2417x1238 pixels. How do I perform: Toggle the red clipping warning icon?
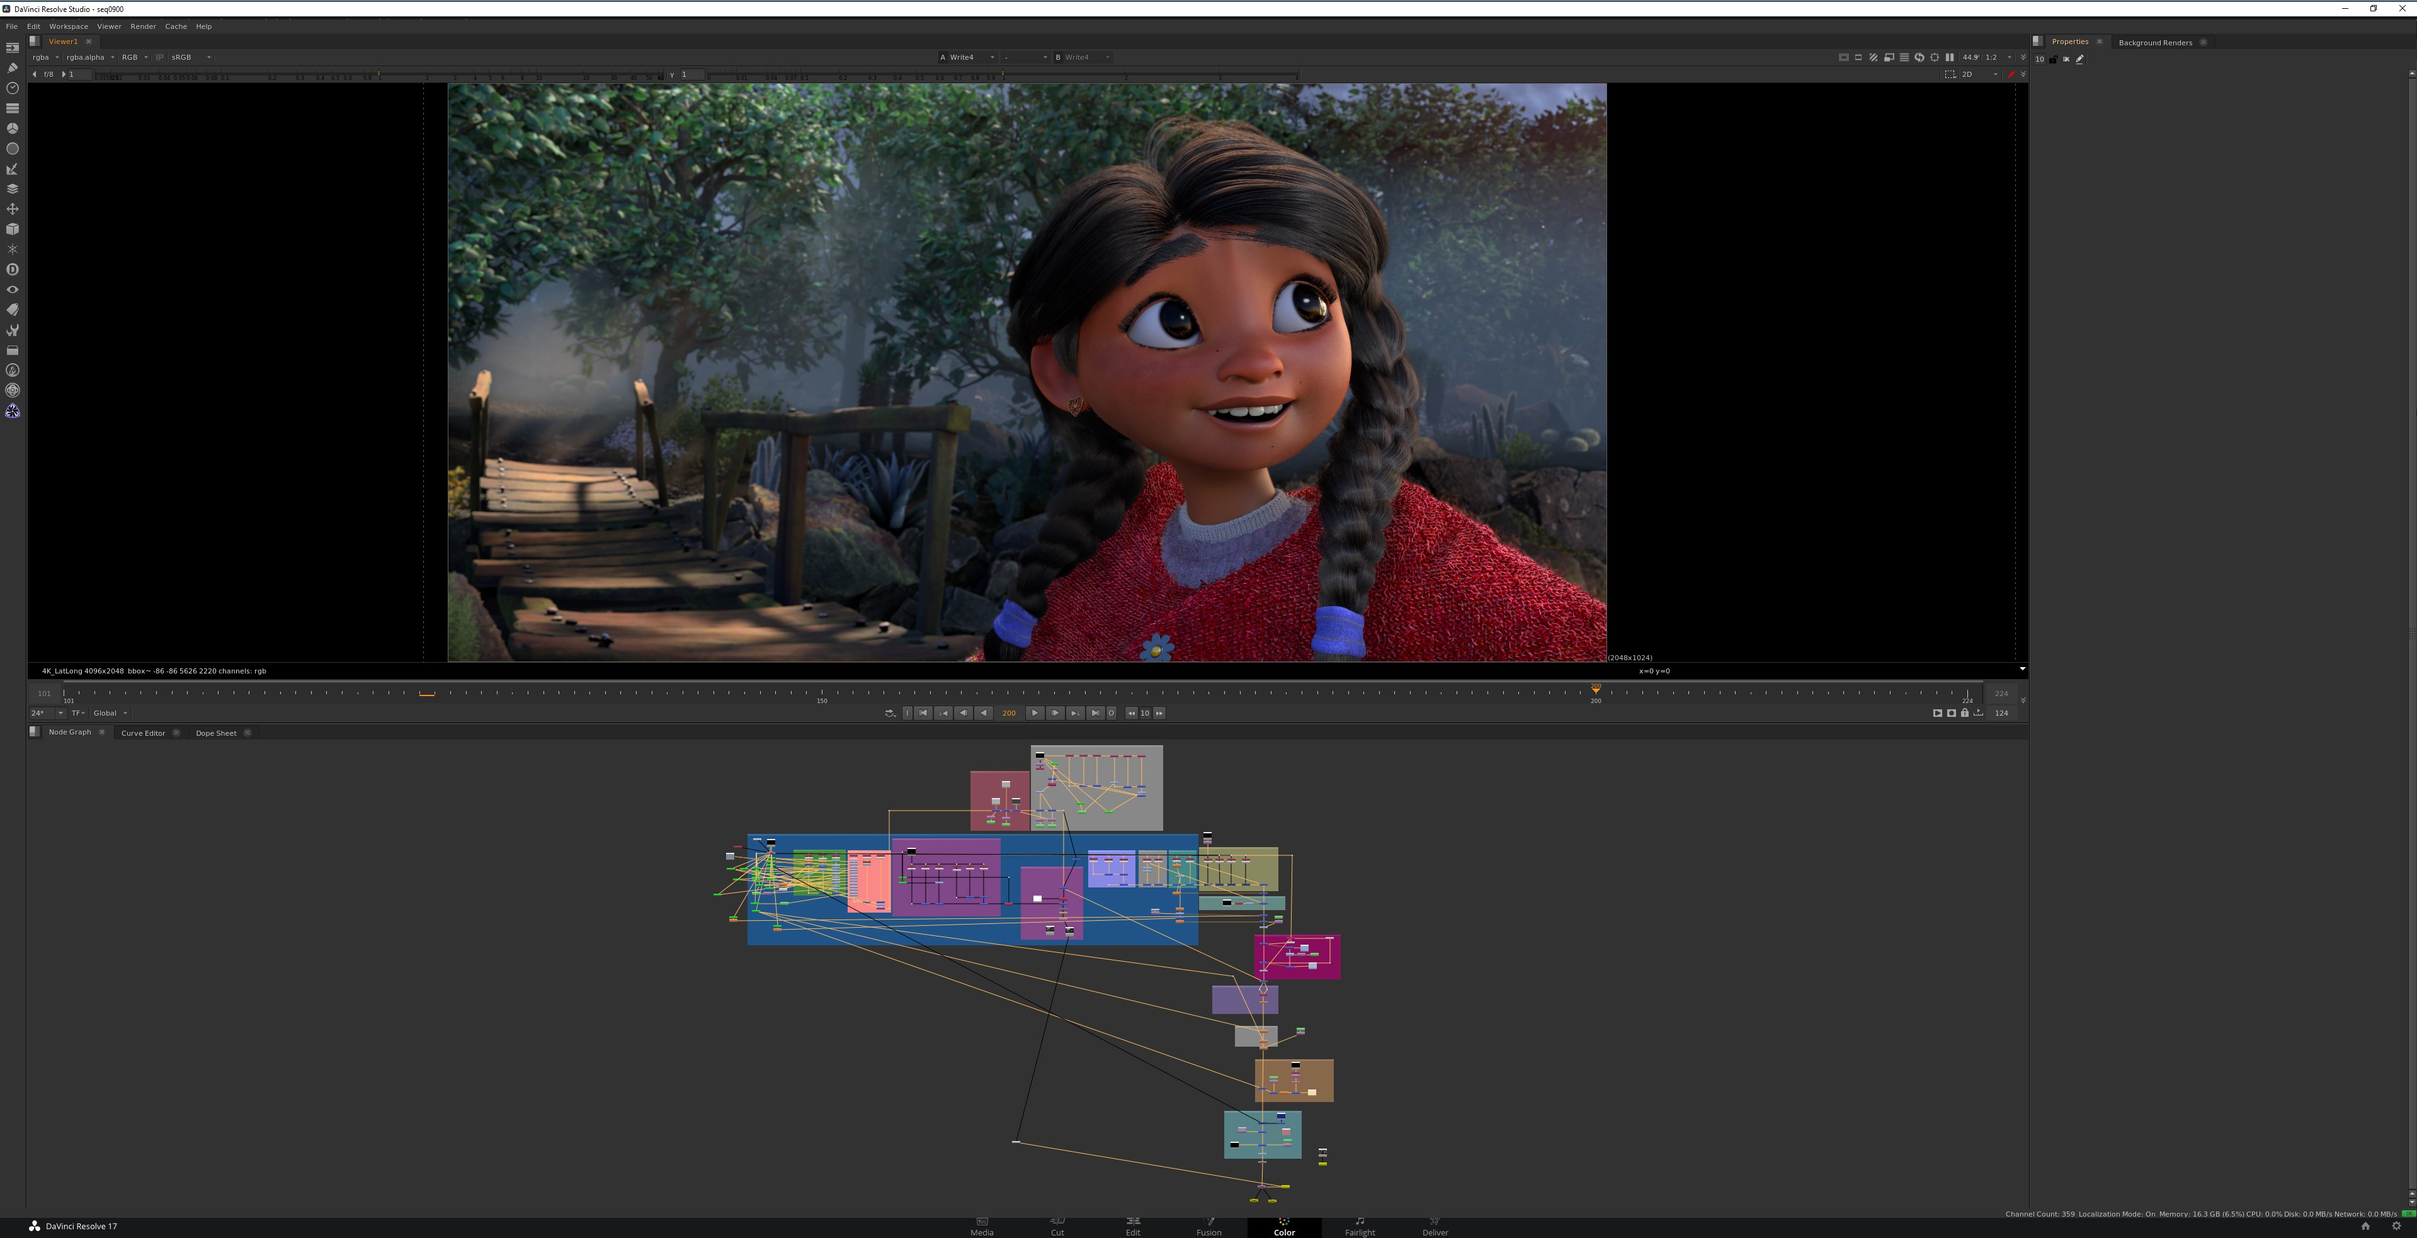point(2011,74)
